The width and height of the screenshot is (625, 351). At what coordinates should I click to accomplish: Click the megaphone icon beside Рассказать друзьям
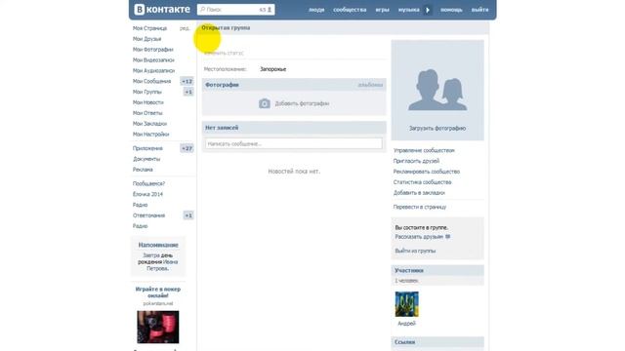tap(448, 236)
